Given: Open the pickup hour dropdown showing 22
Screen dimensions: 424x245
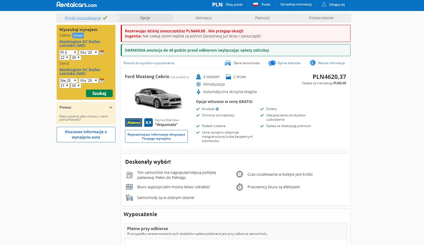Looking at the screenshot, I should (x=64, y=58).
